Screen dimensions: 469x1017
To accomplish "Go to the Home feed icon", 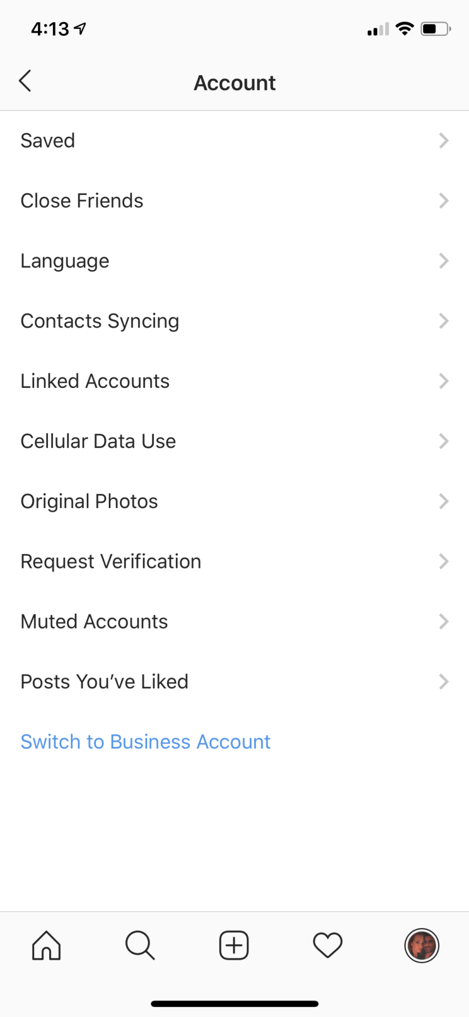I will point(46,945).
